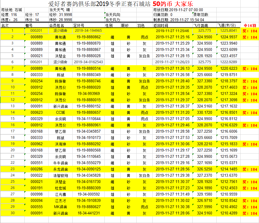Click member name 江杰才
Screen dimensions: 259x223
60,200
